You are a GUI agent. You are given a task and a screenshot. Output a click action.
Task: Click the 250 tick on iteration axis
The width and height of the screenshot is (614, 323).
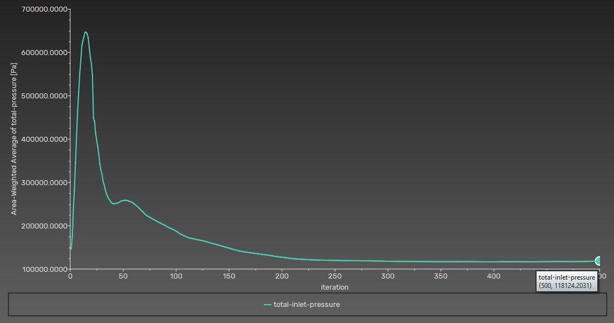pyautogui.click(x=335, y=276)
